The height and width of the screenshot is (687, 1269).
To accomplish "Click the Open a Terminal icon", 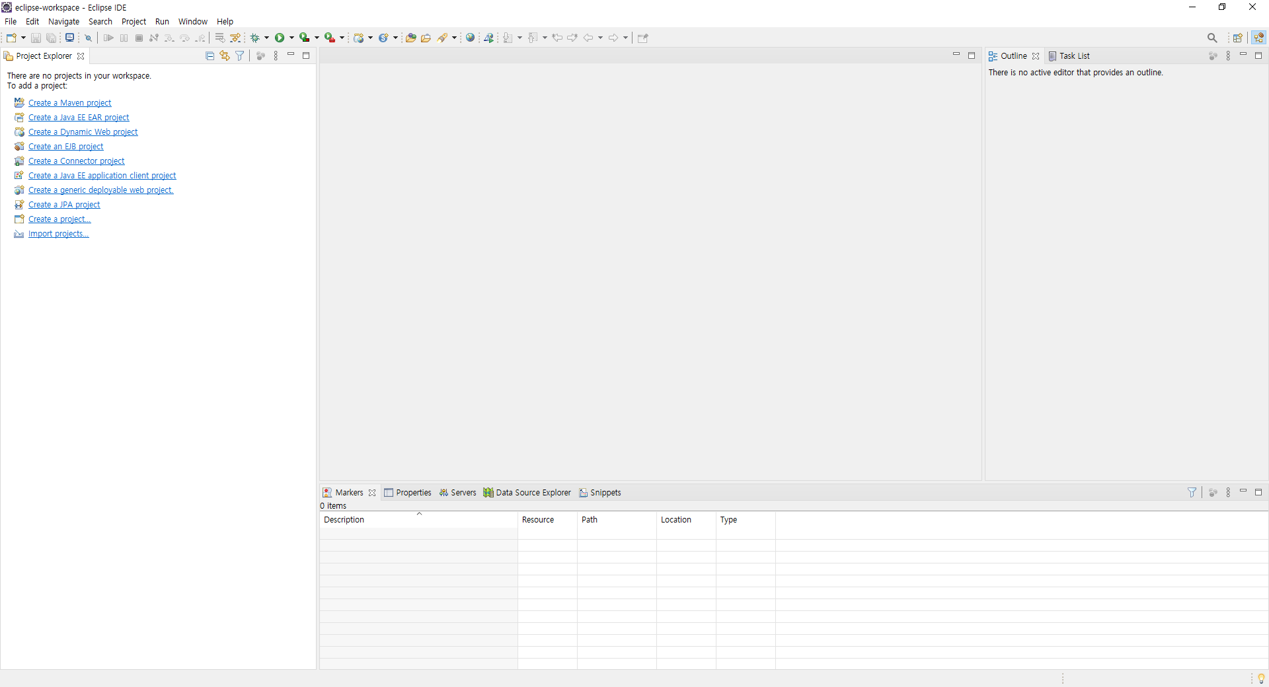I will pyautogui.click(x=69, y=38).
